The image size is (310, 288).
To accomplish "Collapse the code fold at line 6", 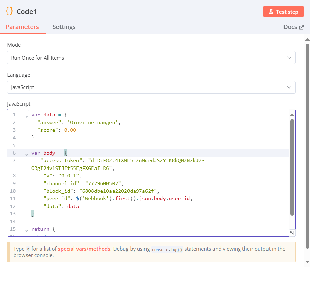I will tap(27, 155).
